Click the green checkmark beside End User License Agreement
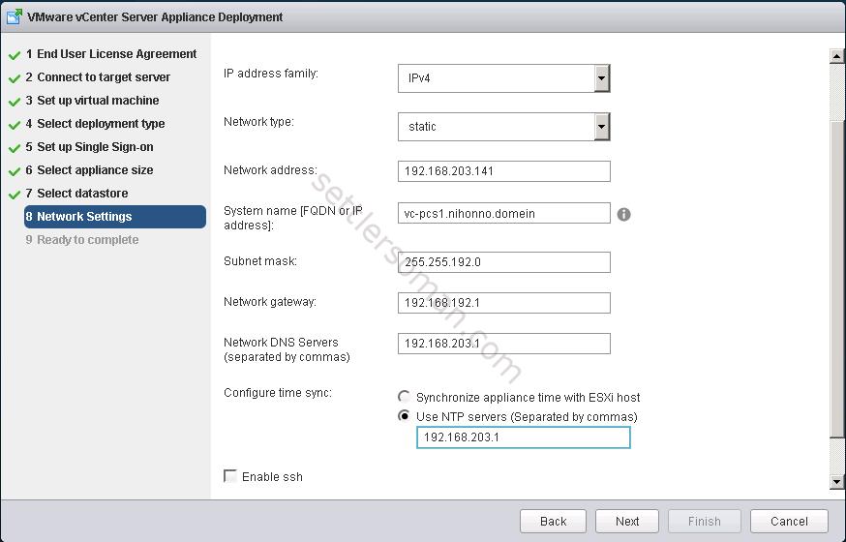The width and height of the screenshot is (846, 542). (x=15, y=55)
